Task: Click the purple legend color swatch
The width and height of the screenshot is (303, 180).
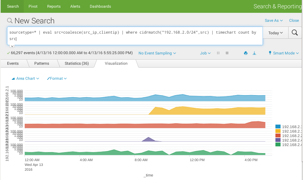Action: (x=278, y=140)
